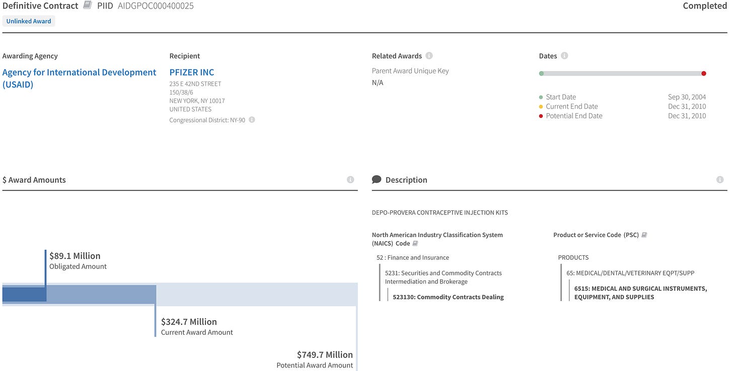Click the dates timeline progress bar
Image resolution: width=733 pixels, height=371 pixels.
coord(622,73)
